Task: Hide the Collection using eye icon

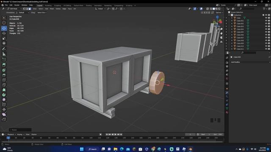Action: click(266, 15)
